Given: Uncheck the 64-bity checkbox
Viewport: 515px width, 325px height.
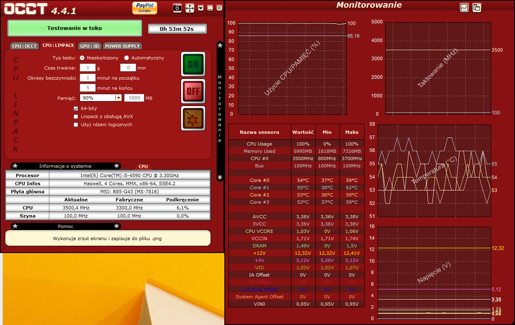Looking at the screenshot, I should pyautogui.click(x=76, y=109).
